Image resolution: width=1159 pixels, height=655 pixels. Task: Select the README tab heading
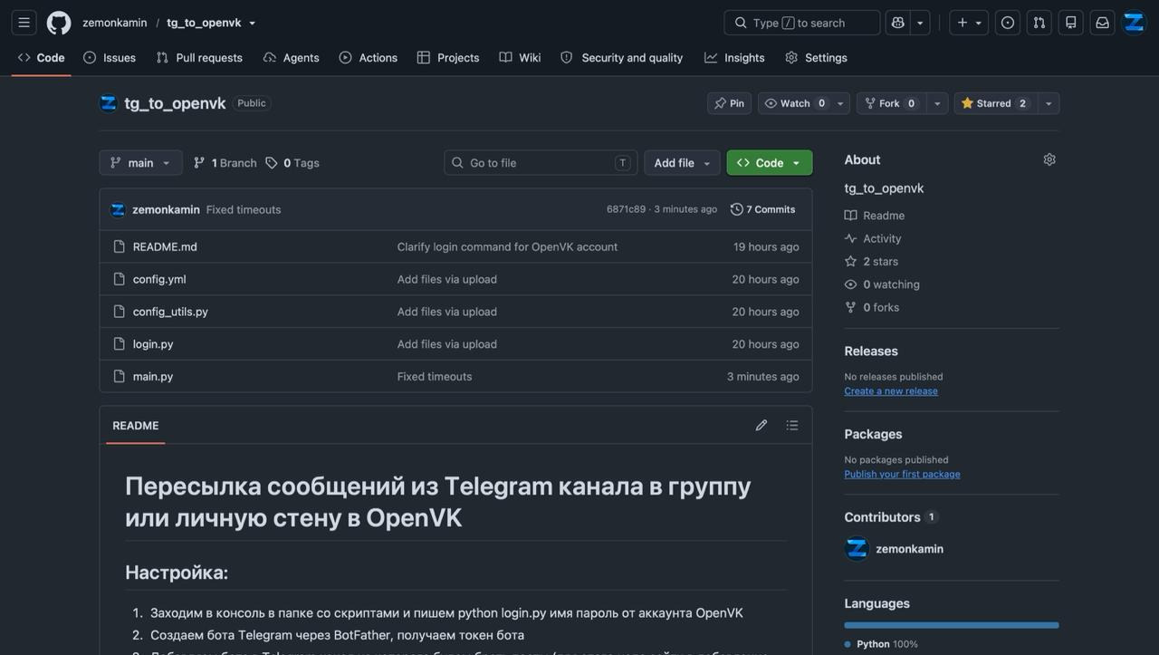[x=136, y=426]
